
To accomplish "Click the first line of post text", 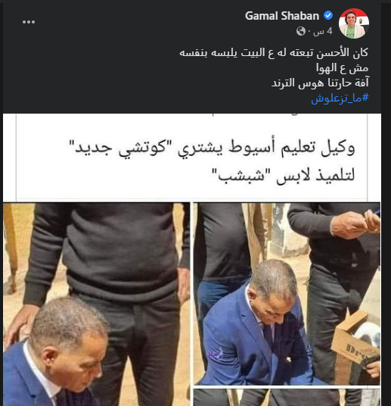I will pyautogui.click(x=274, y=53).
